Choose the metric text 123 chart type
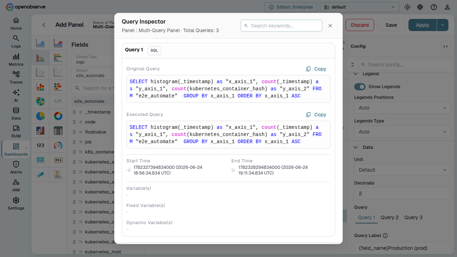 pyautogui.click(x=40, y=145)
